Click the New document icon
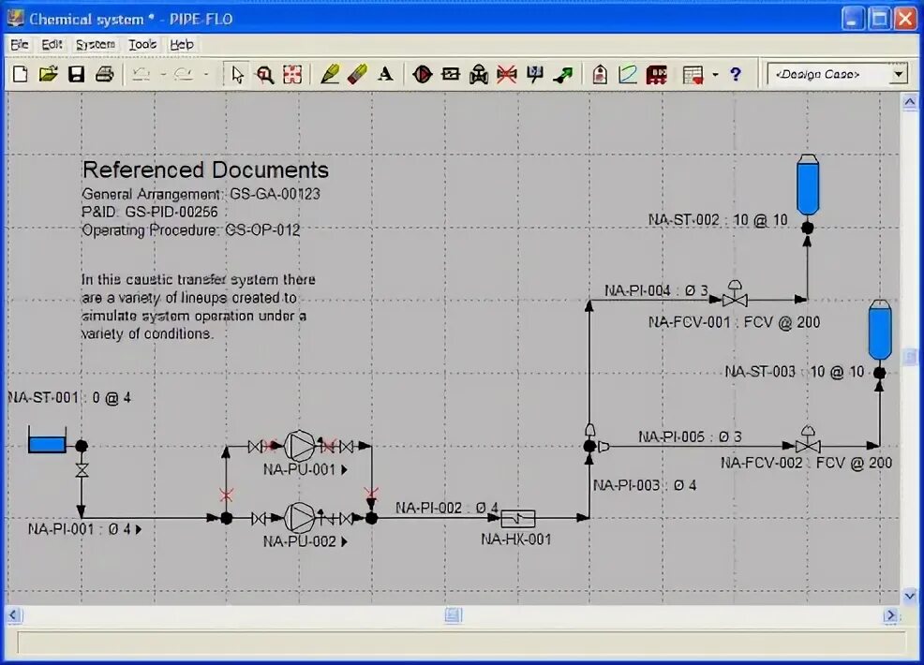 point(21,74)
